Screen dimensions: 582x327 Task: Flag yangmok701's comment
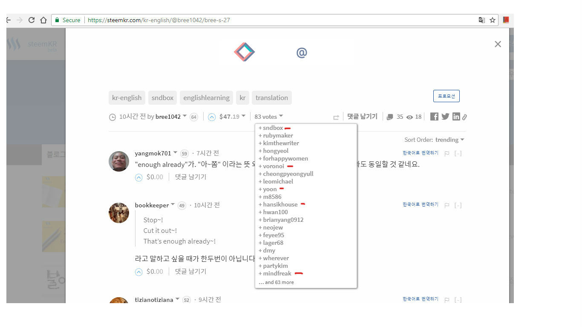click(x=446, y=153)
